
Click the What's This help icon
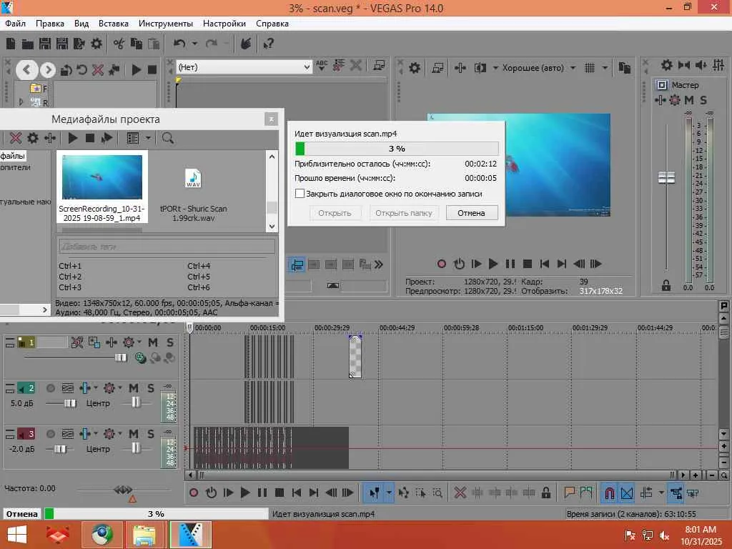click(x=269, y=44)
